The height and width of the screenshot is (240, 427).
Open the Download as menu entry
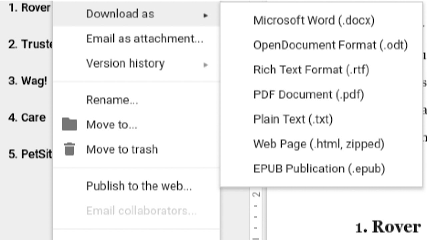[120, 14]
